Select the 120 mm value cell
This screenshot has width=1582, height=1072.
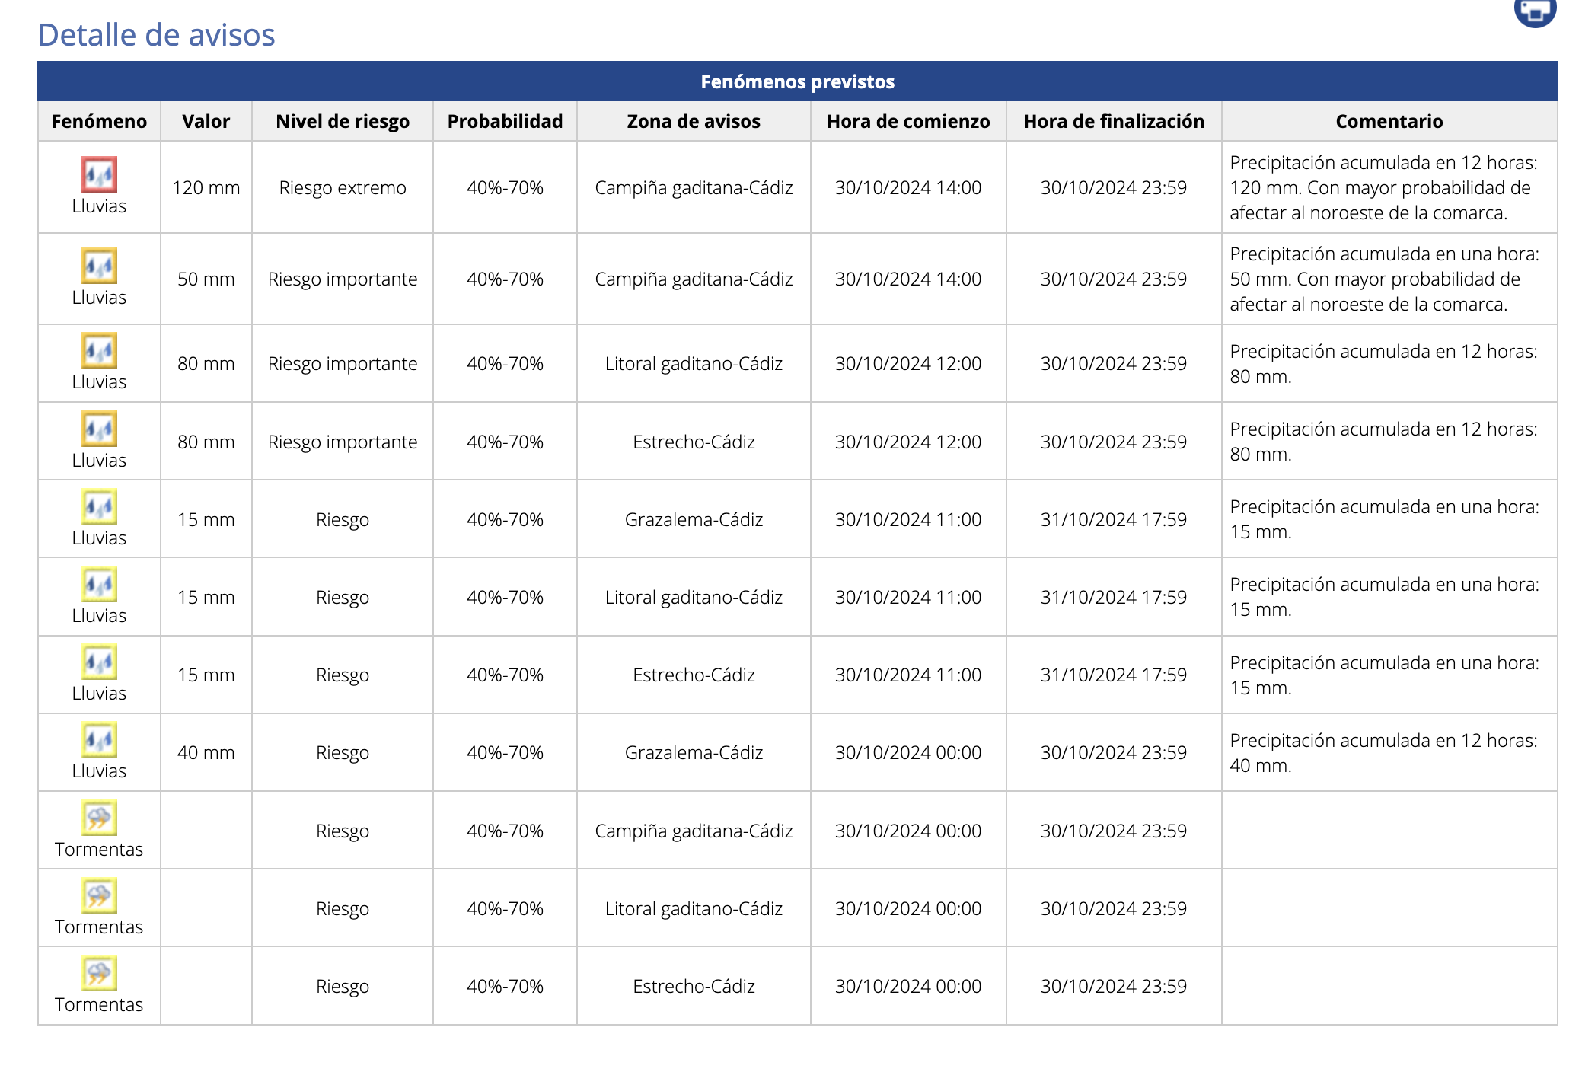tap(206, 187)
